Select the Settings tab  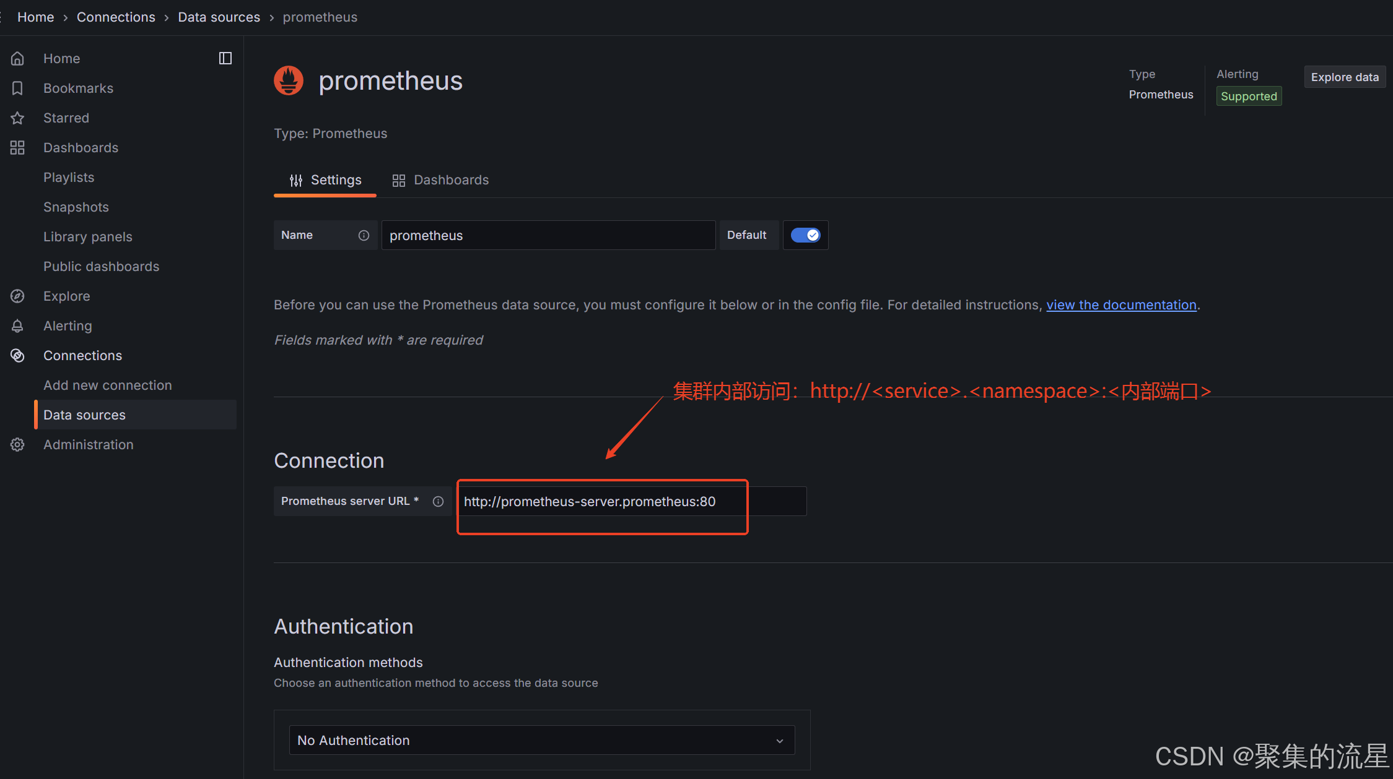325,180
